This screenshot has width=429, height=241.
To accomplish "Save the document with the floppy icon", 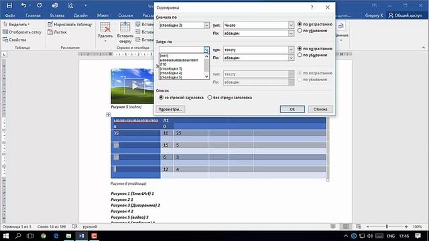I will (9, 5).
